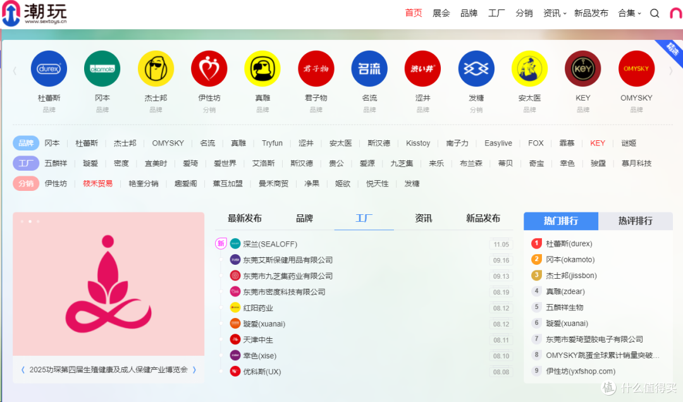The width and height of the screenshot is (683, 402).
Task: Open 品牌 in top navigation
Action: 469,13
